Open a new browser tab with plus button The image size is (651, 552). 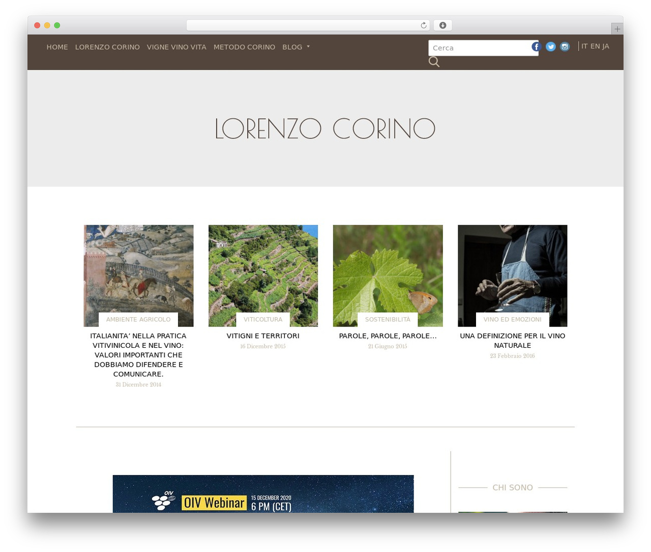tap(617, 29)
